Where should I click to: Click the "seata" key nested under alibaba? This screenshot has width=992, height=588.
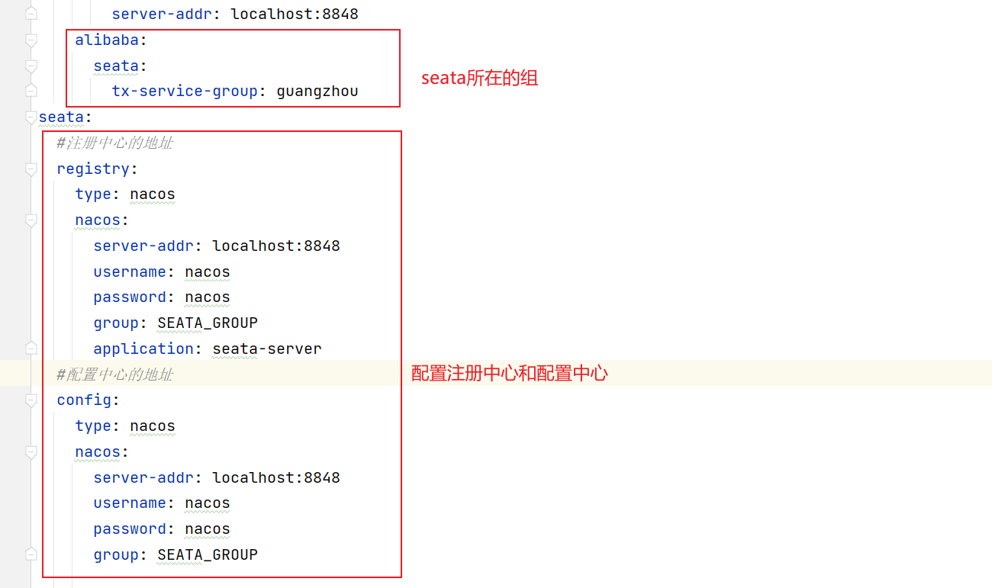coord(116,66)
